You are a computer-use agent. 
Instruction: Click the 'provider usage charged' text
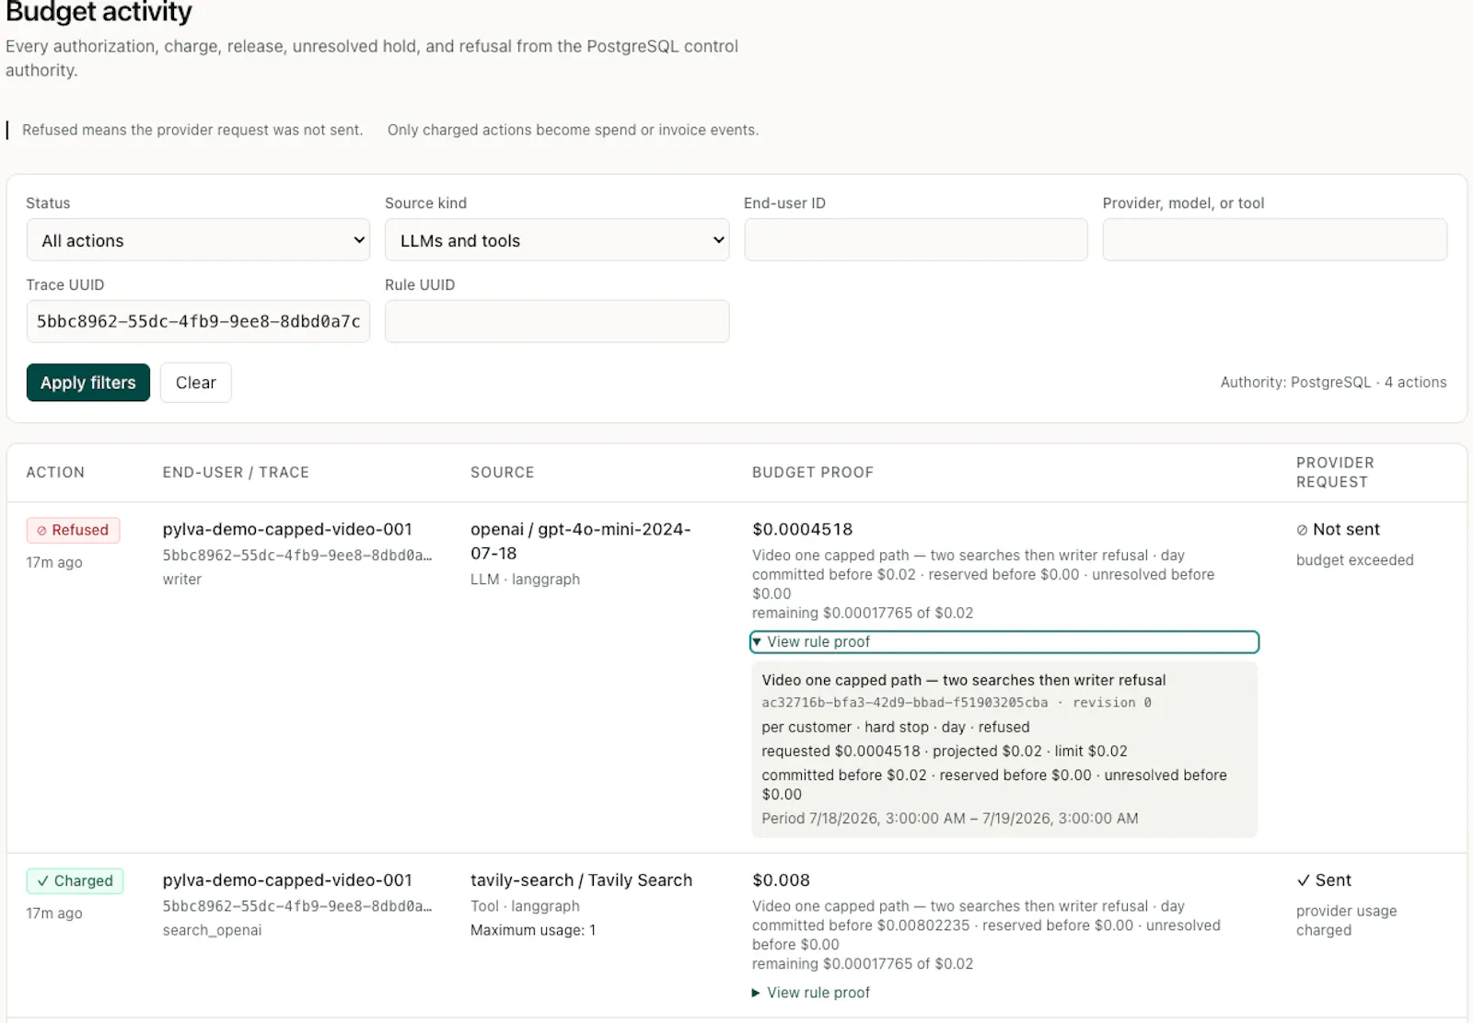pyautogui.click(x=1347, y=920)
